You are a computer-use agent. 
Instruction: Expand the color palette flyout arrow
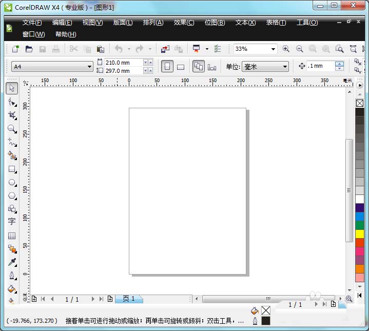360,85
